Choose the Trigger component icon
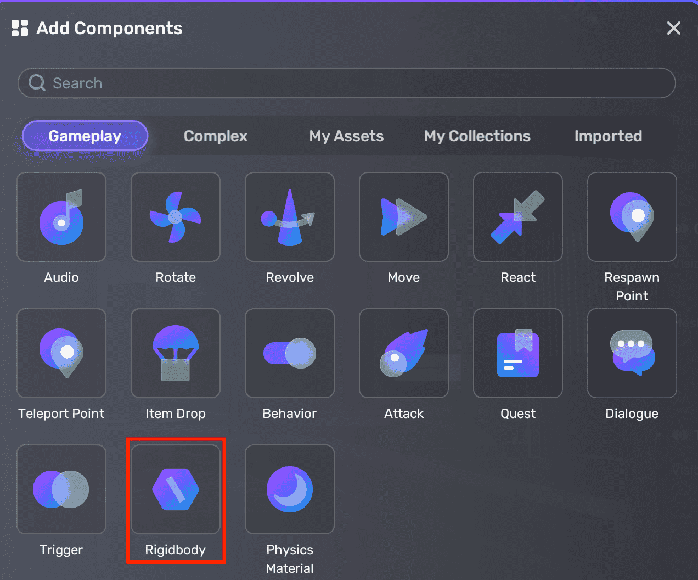Screen dimensions: 698x580 (61, 489)
